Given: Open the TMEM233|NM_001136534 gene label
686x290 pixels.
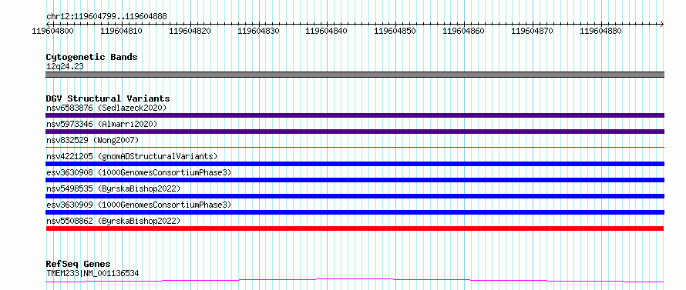Looking at the screenshot, I should click(92, 274).
